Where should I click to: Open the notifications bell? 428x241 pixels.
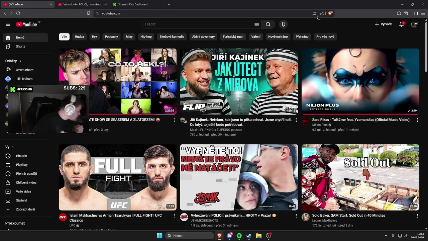pos(402,24)
